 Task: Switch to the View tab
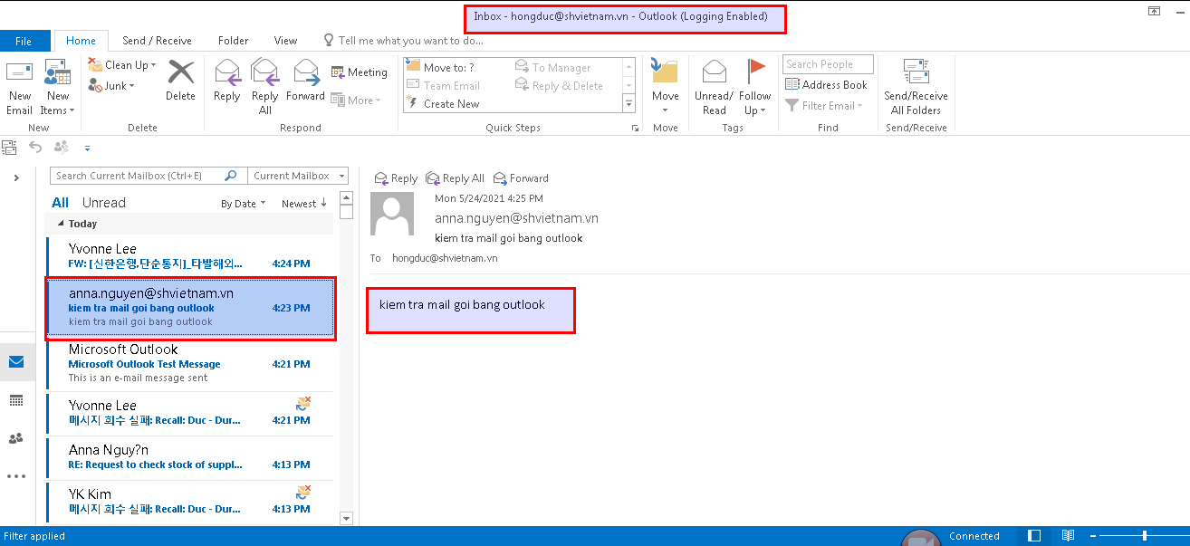point(285,41)
